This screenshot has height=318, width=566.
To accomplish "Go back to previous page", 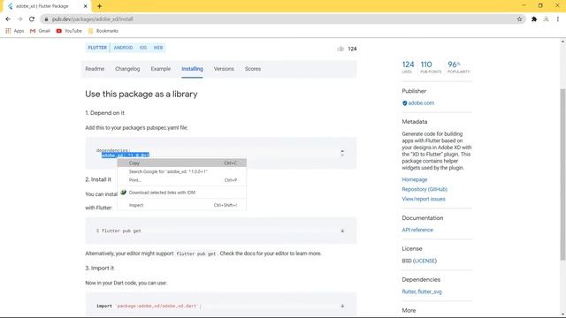I will (x=8, y=19).
